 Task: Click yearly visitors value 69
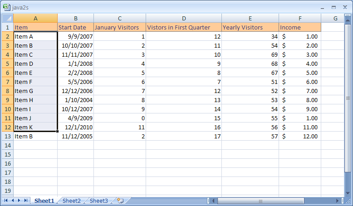(250, 54)
